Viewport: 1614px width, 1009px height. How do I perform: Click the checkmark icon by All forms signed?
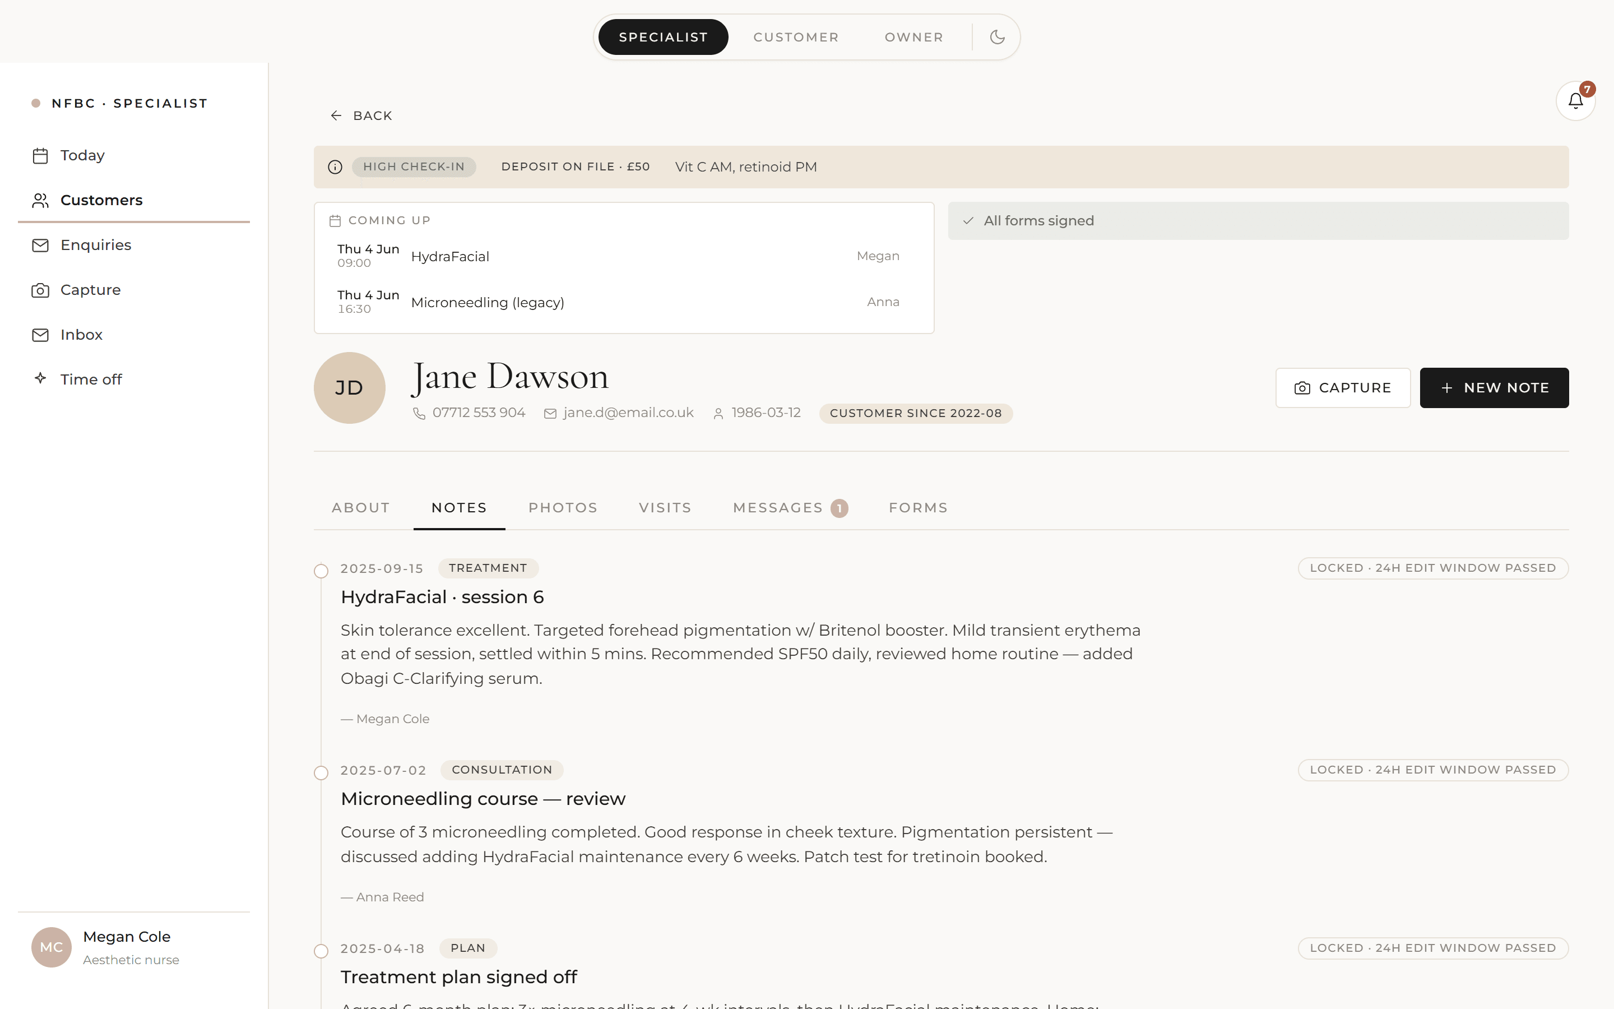[x=968, y=220]
